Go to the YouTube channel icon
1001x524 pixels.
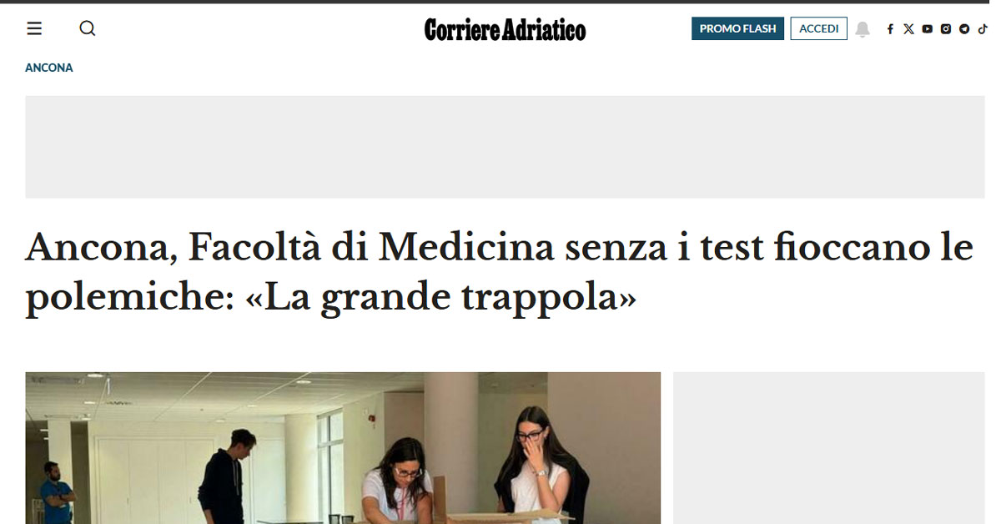point(928,29)
